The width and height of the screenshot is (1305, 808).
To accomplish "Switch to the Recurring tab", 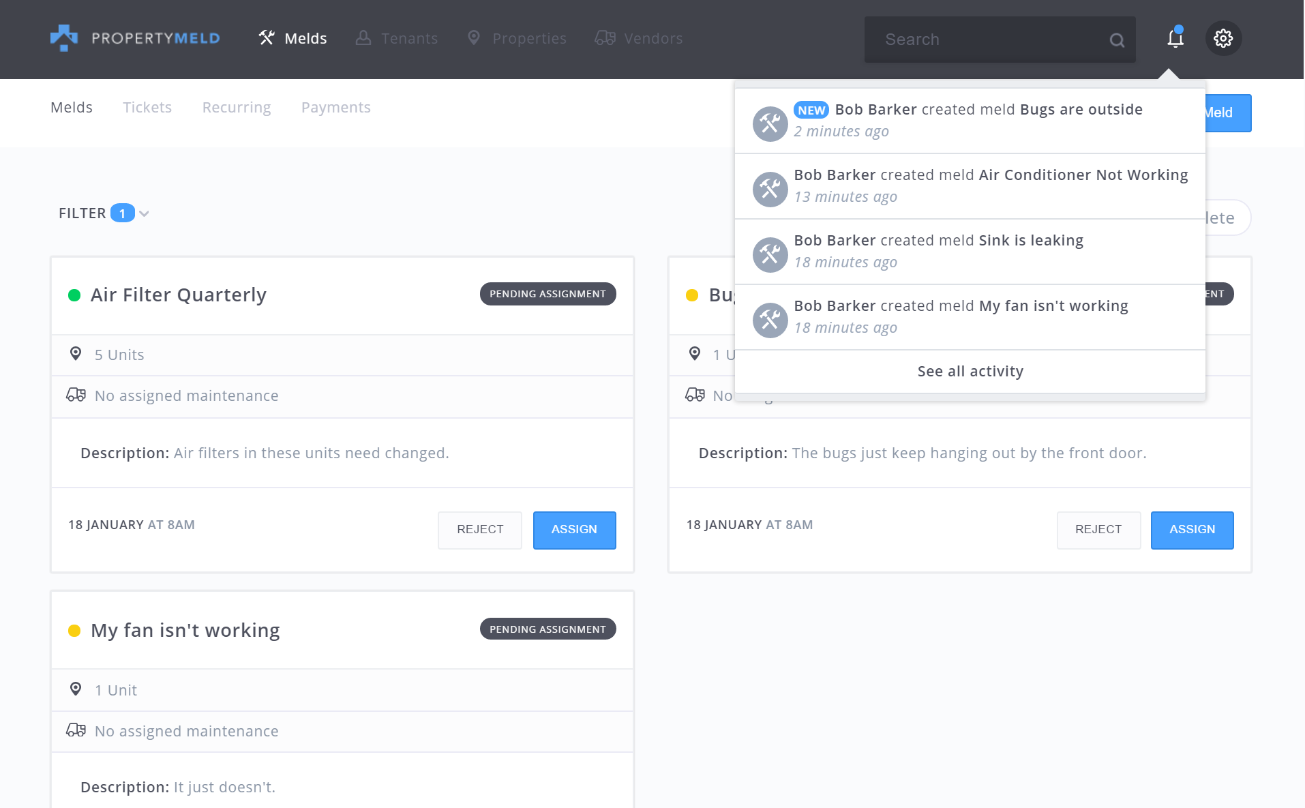I will (237, 108).
